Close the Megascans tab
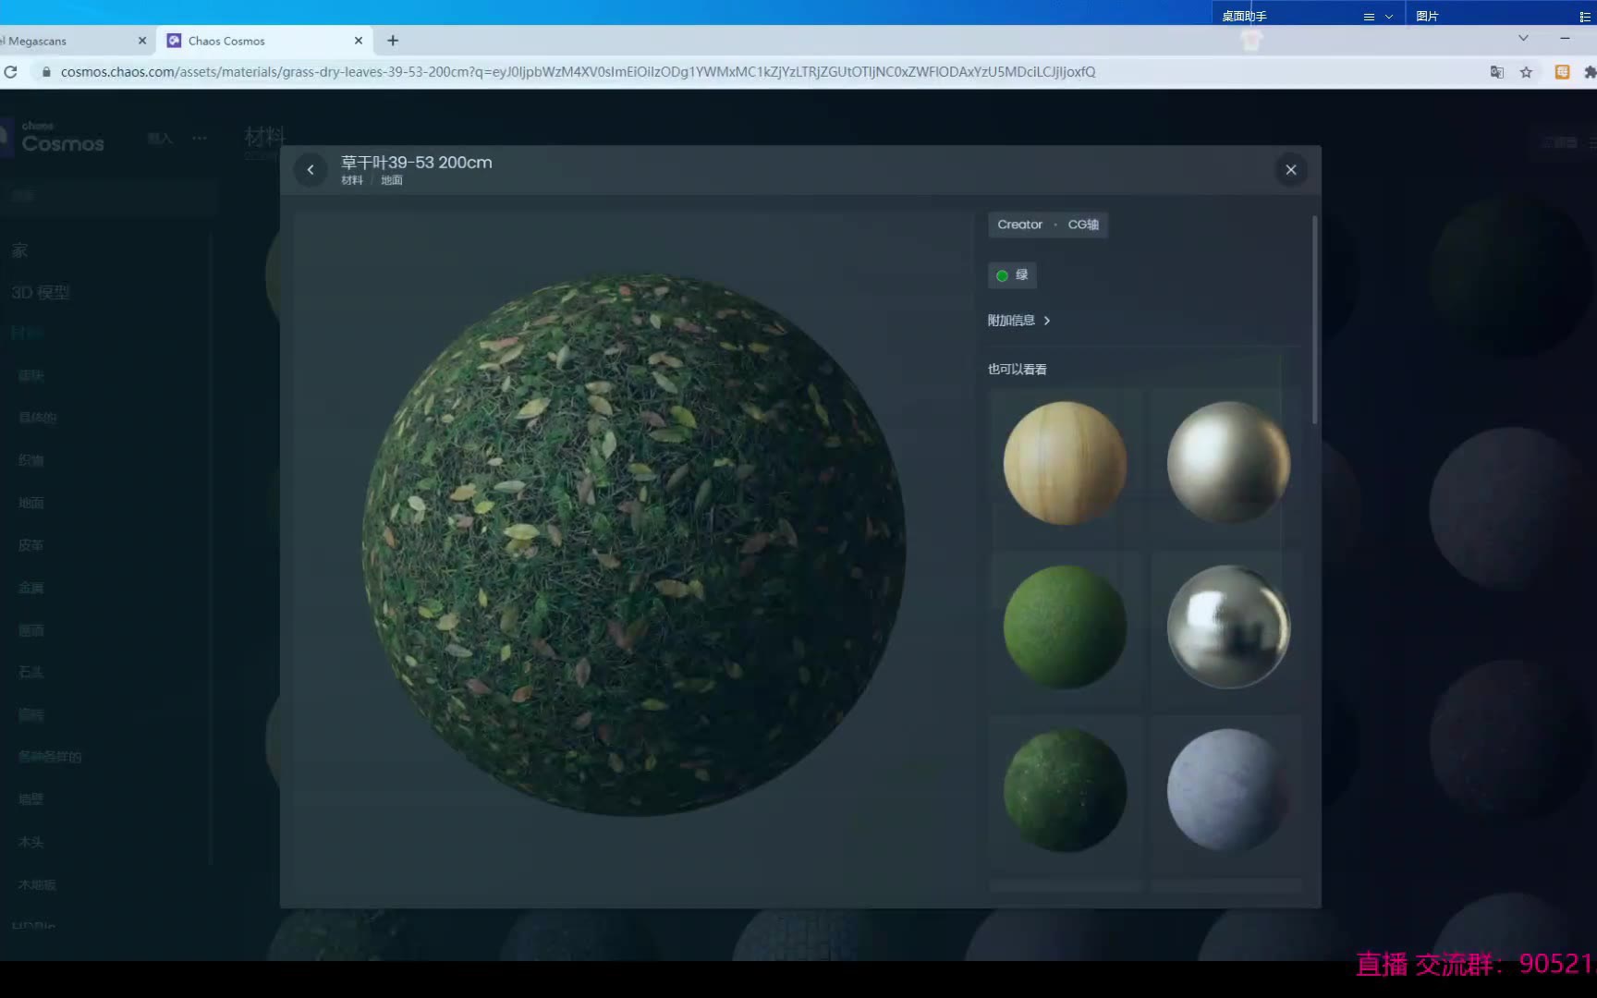The image size is (1597, 998). 142,41
